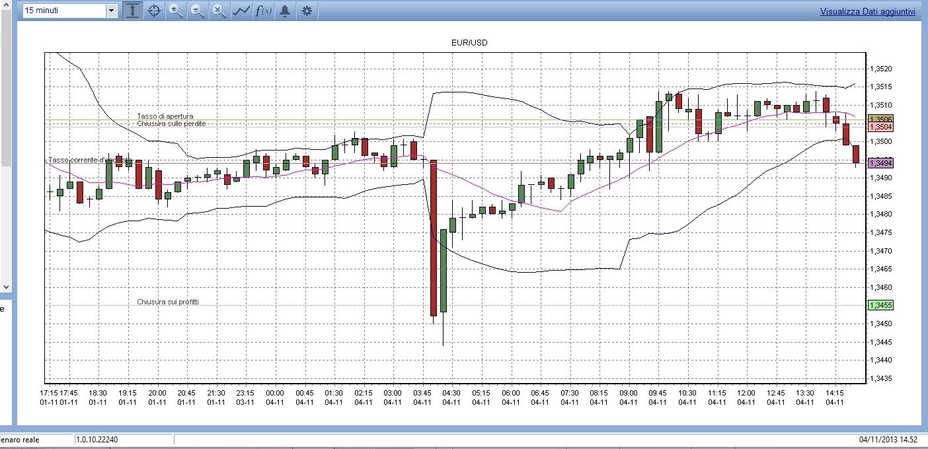Click the 1,3435 price axis label

[882, 378]
